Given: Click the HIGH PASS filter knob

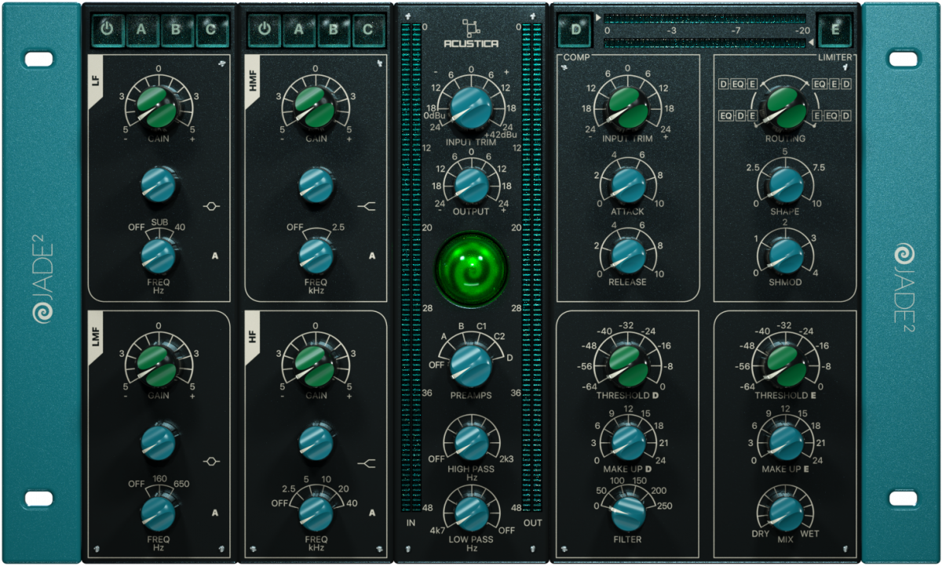Looking at the screenshot, I should tap(471, 443).
